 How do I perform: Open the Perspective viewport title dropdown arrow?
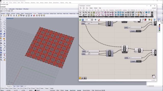(13, 18)
